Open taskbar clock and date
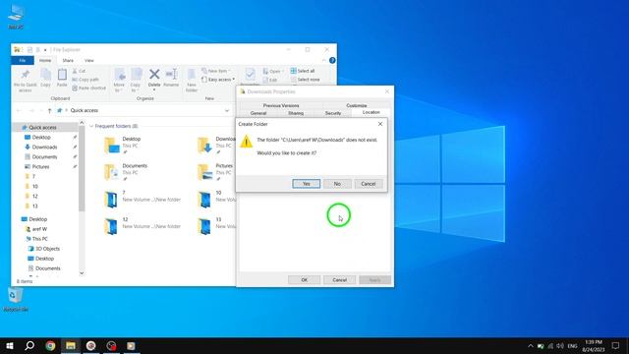 594,345
